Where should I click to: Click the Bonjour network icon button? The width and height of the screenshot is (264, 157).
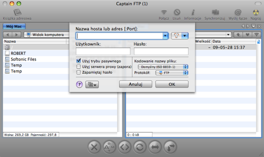(x=176, y=36)
